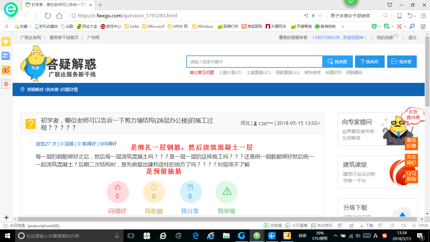Click the 意见反馈 orange button
Image resolution: width=430 pixels, height=242 pixels.
[x=411, y=143]
